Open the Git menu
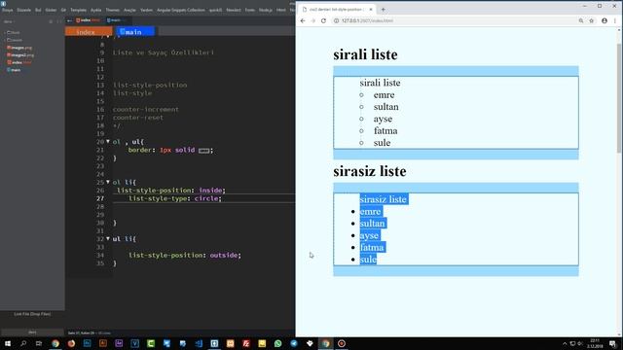Screen dimensions: 623x350 pyautogui.click(x=63, y=10)
